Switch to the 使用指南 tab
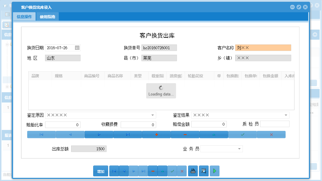Viewport: 322px width, 181px height. pyautogui.click(x=47, y=17)
